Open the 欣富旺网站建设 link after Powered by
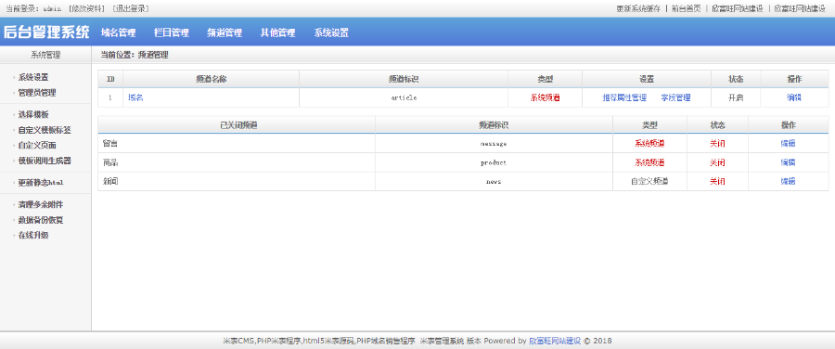The width and height of the screenshot is (835, 349). tap(555, 341)
